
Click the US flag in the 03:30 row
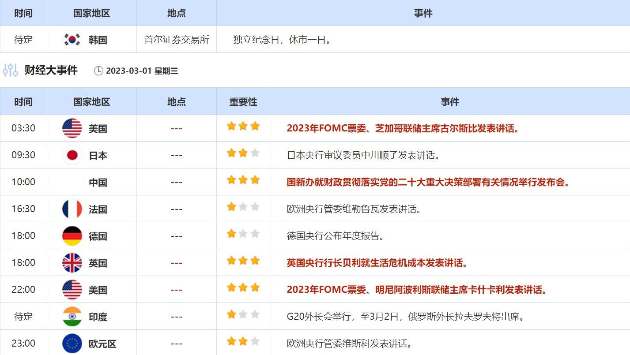[x=72, y=128]
